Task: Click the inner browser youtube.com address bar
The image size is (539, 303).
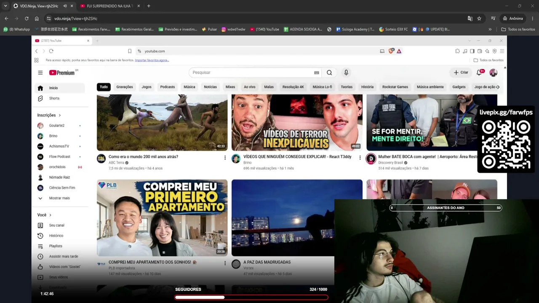Action: point(257,51)
